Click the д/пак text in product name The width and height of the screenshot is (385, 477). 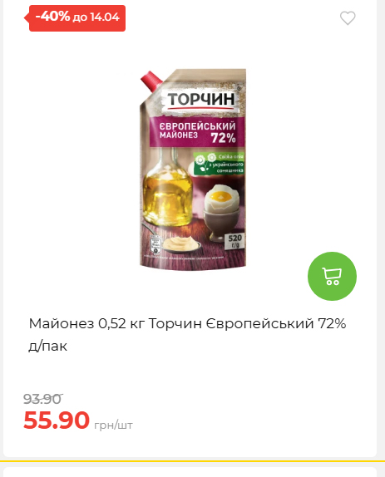coord(47,346)
